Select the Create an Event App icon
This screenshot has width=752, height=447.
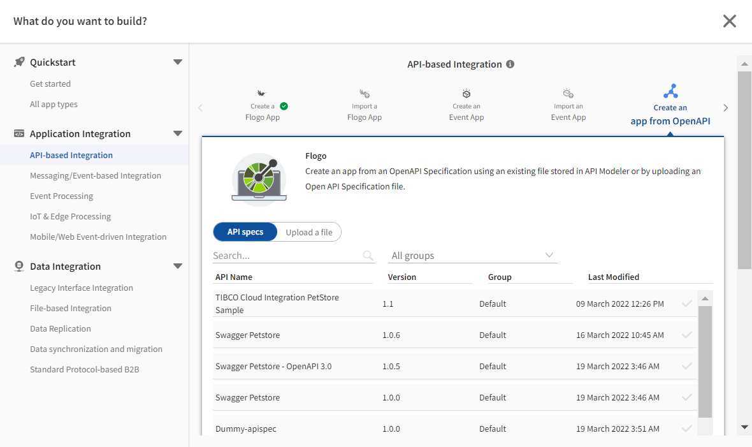(x=466, y=93)
